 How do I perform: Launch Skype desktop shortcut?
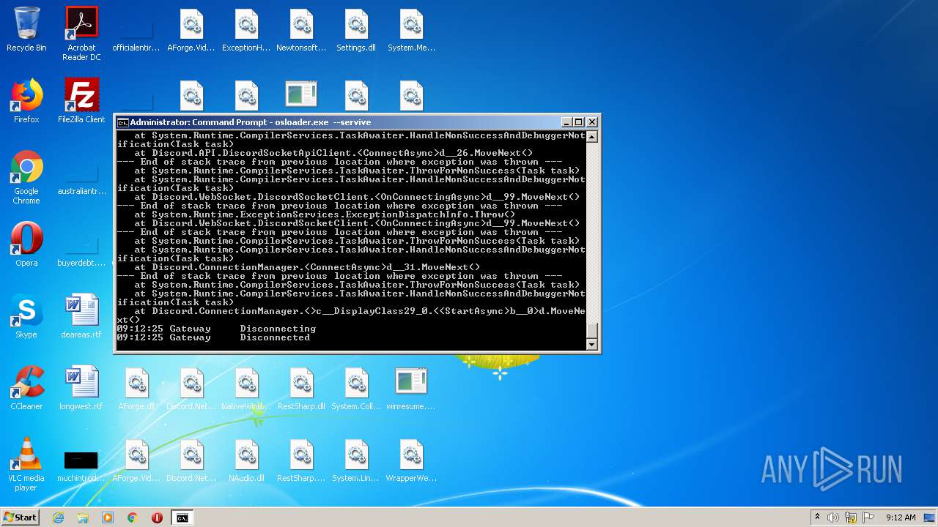[26, 317]
